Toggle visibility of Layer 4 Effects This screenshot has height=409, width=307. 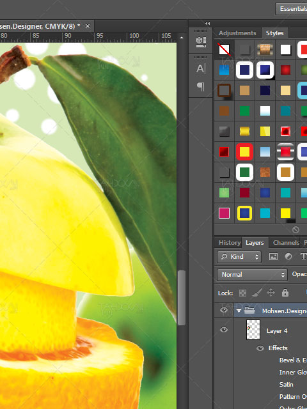coord(260,348)
